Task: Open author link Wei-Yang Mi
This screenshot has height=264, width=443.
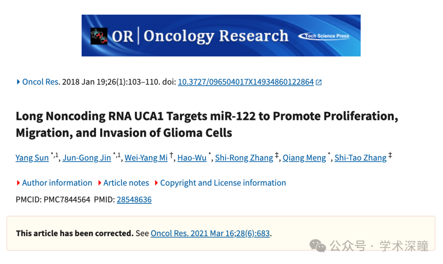Action: pyautogui.click(x=146, y=158)
